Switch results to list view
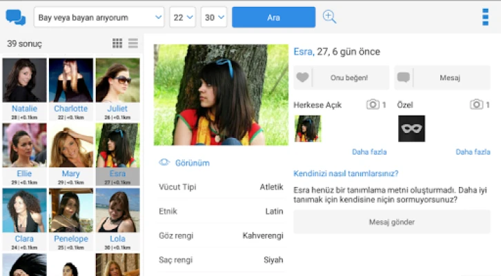 (x=133, y=43)
